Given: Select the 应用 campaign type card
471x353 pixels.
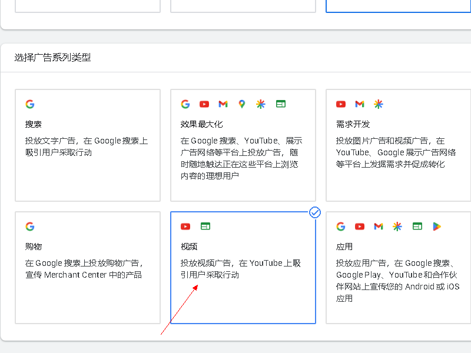Looking at the screenshot, I should tap(398, 268).
